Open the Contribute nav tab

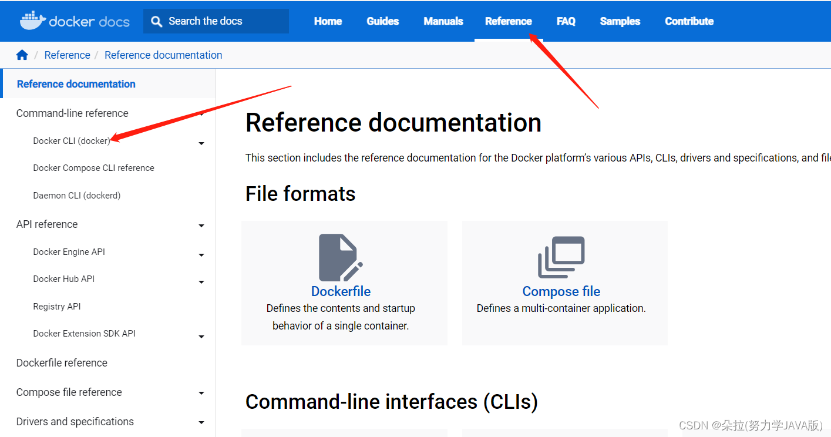coord(689,21)
